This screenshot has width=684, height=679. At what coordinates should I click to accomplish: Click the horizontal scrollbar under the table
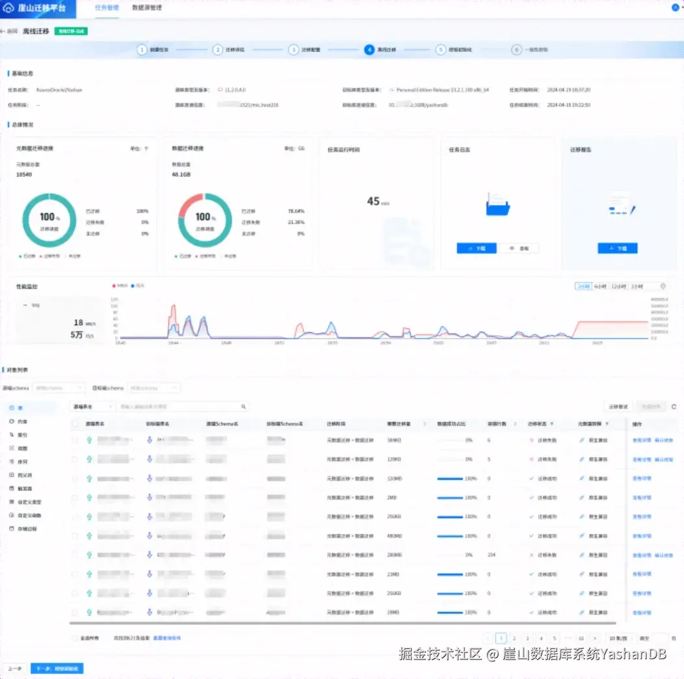pyautogui.click(x=343, y=623)
